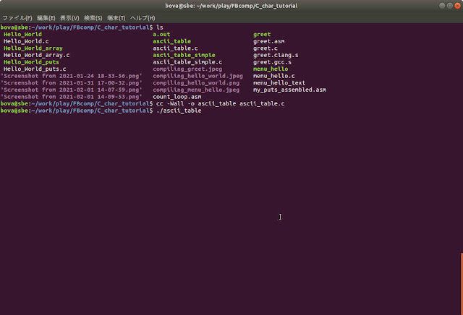This screenshot has height=315, width=463.
Task: Click the menu_hello.c file name
Action: tap(274, 76)
